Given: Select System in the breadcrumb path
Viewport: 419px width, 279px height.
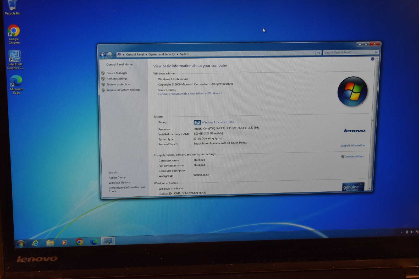Looking at the screenshot, I should point(185,54).
